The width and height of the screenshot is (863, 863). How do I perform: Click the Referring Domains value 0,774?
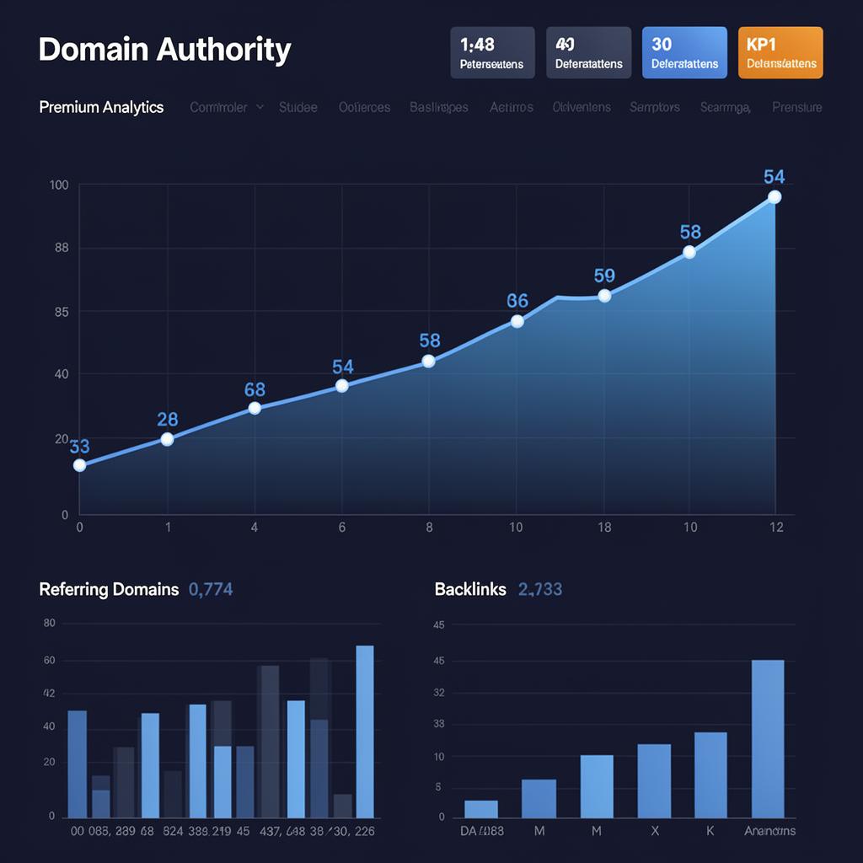(211, 589)
